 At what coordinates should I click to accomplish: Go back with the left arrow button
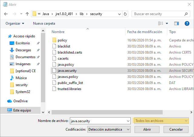coord(6,14)
